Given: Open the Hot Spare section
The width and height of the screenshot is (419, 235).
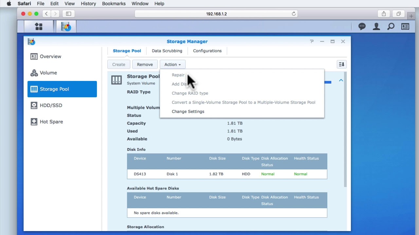Looking at the screenshot, I should [62, 122].
